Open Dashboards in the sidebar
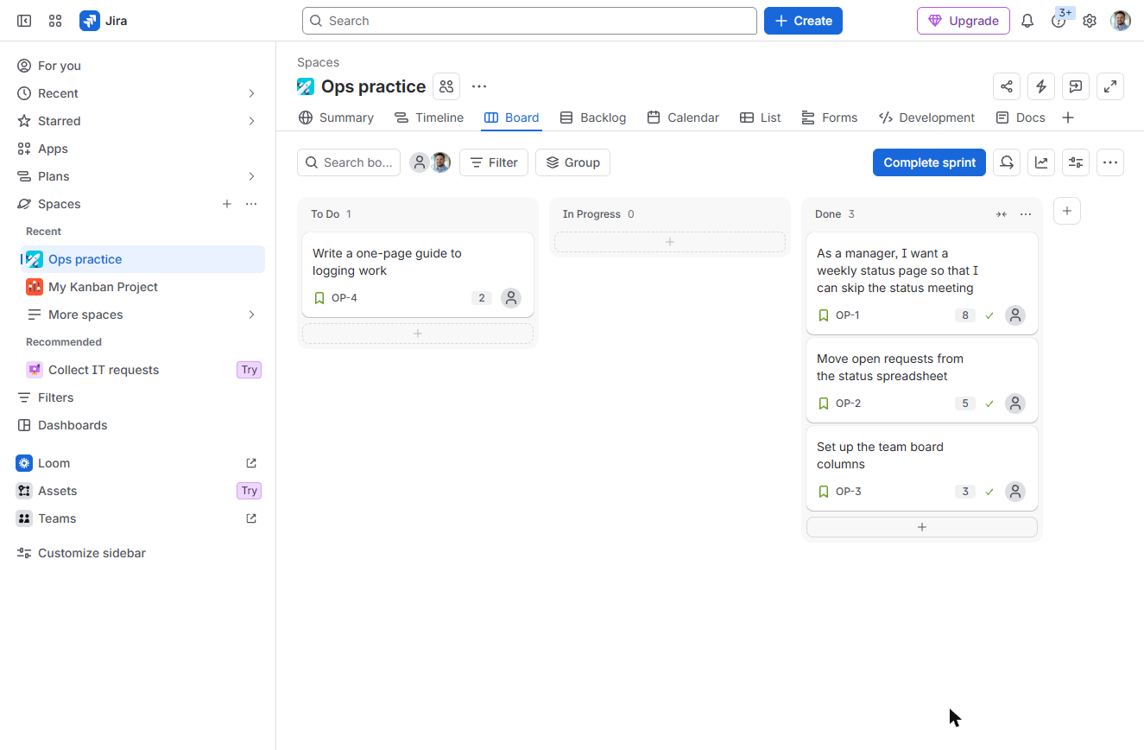Viewport: 1144px width, 750px height. [138, 425]
